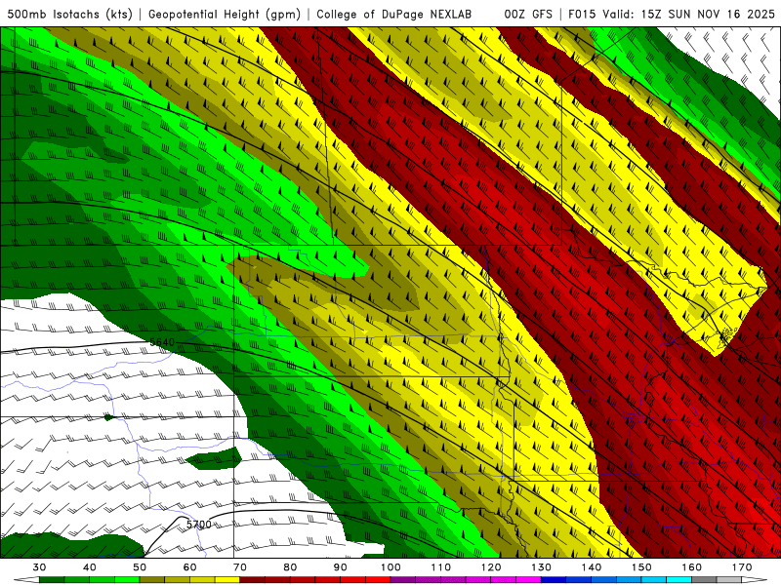Click the '00Z GFS' model run label
The height and width of the screenshot is (585, 781).
point(528,14)
